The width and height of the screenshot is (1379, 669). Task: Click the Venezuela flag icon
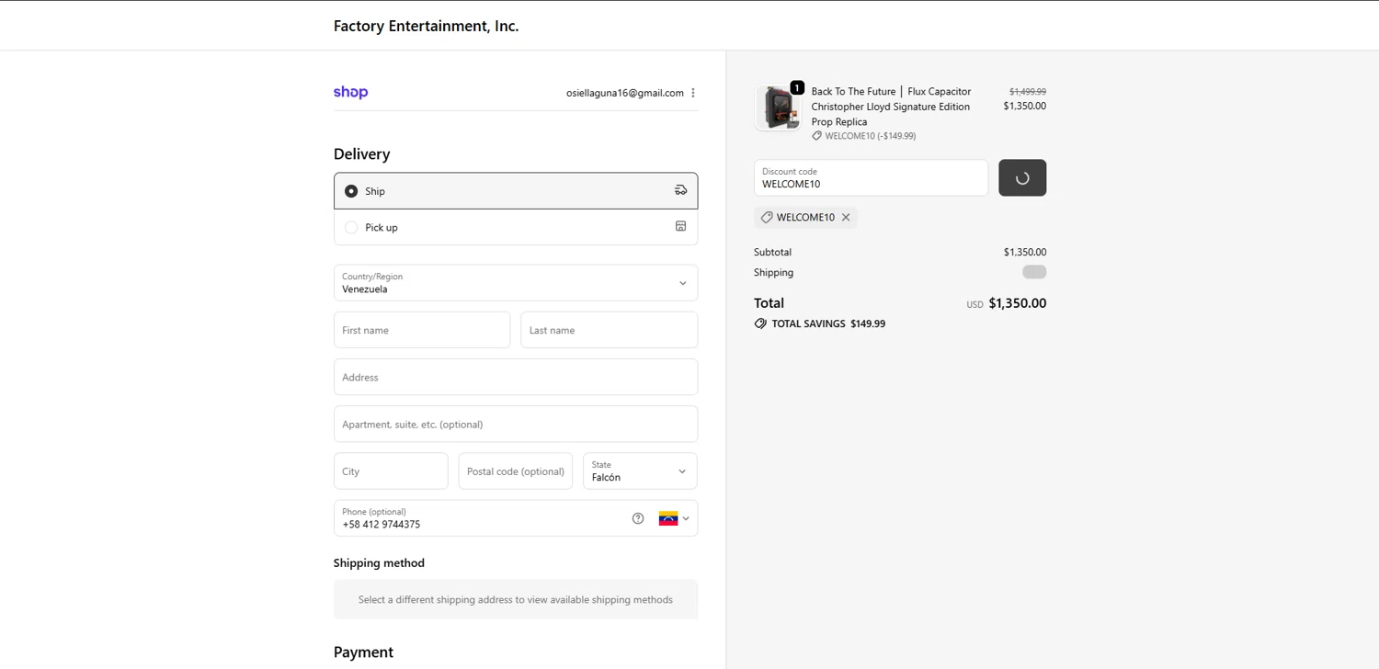click(668, 518)
